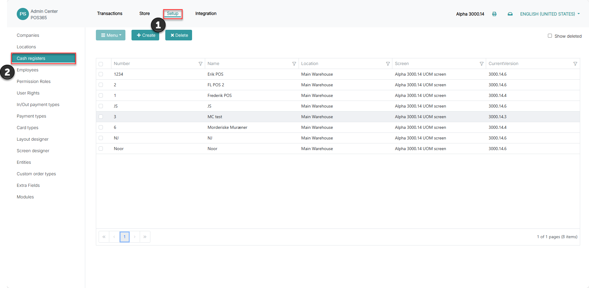
Task: Open the Name column filter icon
Action: pyautogui.click(x=294, y=64)
